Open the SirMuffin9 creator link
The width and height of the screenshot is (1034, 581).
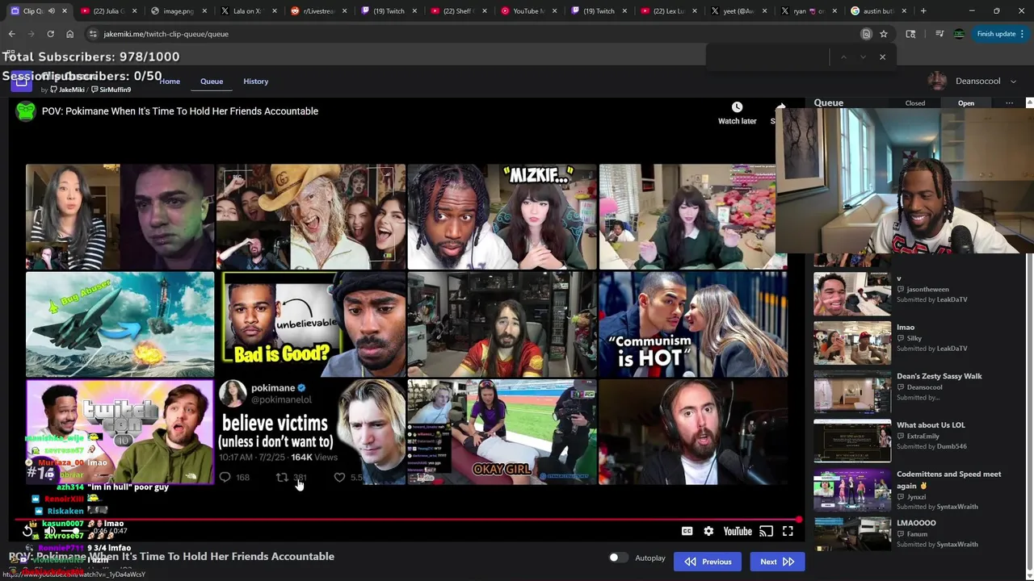(111, 90)
